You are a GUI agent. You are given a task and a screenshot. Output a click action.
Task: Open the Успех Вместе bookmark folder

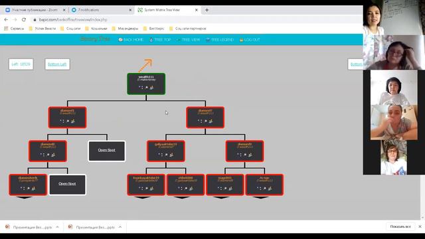(42, 29)
